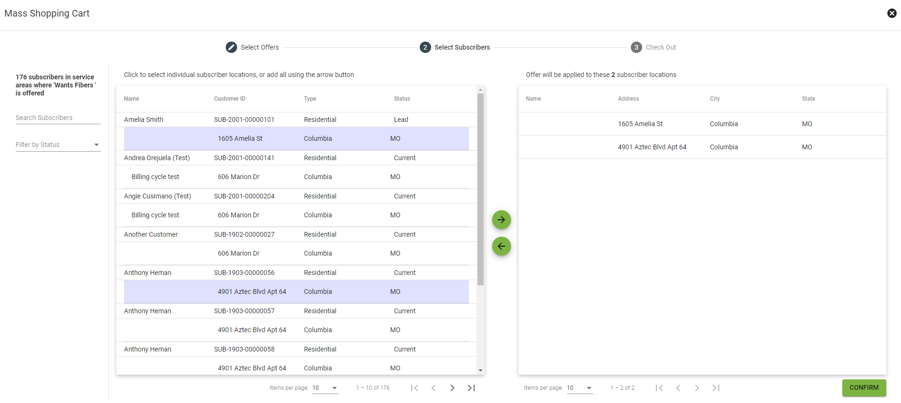This screenshot has height=403, width=901.
Task: Select 606 Marion Dr location under Another Customer
Action: pyautogui.click(x=296, y=253)
